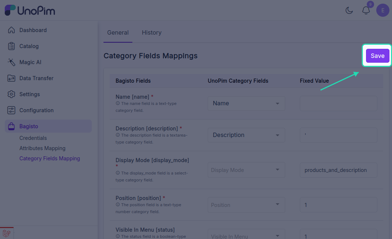Screen dimensions: 392x239
Task: Open the notifications bell
Action: (x=366, y=11)
